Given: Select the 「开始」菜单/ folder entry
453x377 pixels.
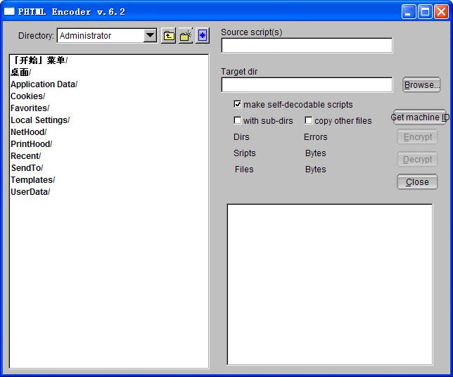Looking at the screenshot, I should 39,60.
